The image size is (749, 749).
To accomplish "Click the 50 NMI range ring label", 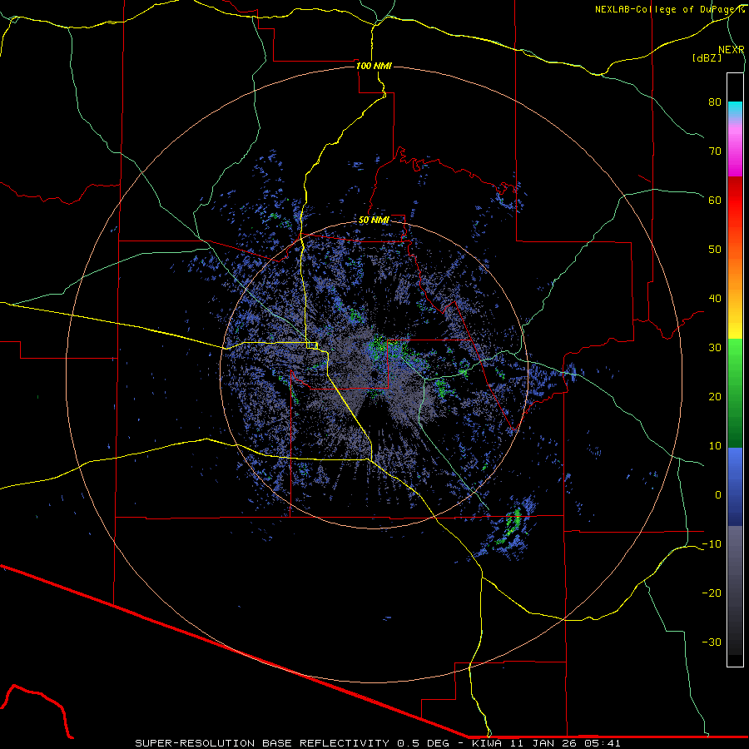I will [374, 220].
